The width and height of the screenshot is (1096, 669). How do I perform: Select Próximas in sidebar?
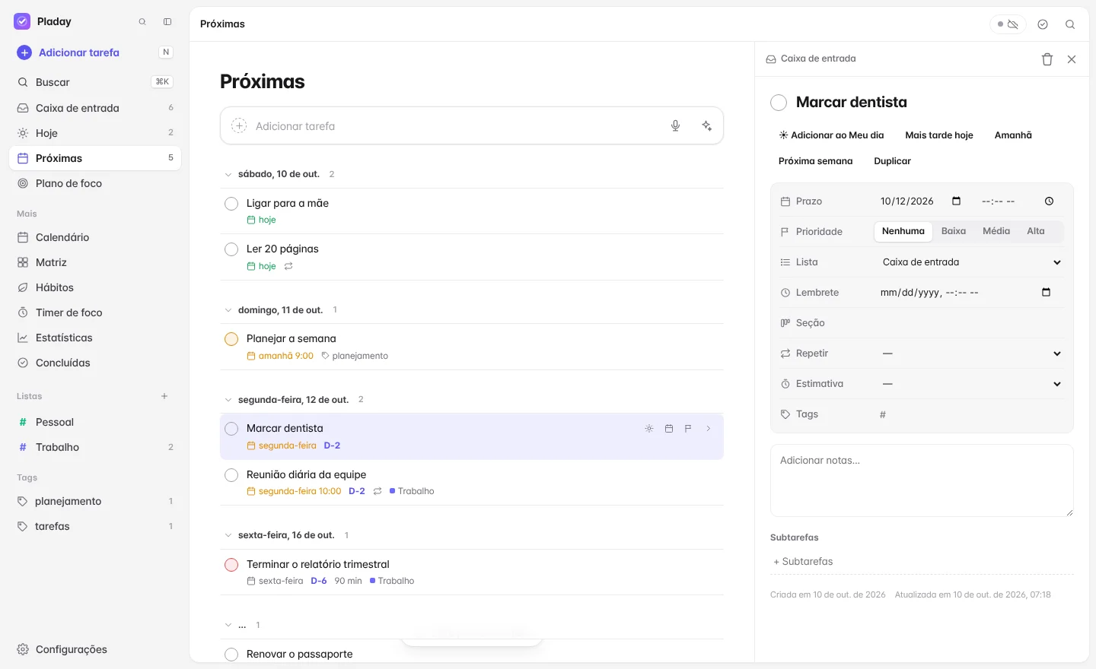pyautogui.click(x=95, y=158)
